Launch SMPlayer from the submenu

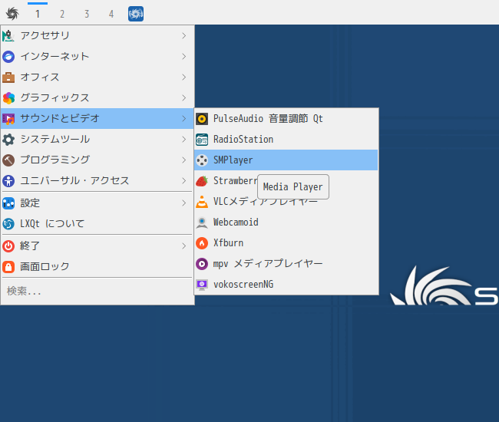click(286, 160)
